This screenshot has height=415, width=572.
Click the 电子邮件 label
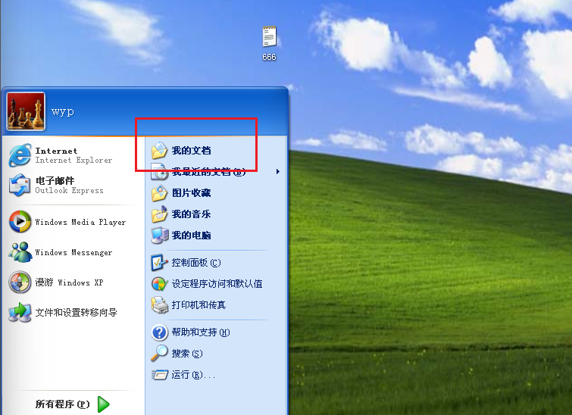tap(55, 180)
